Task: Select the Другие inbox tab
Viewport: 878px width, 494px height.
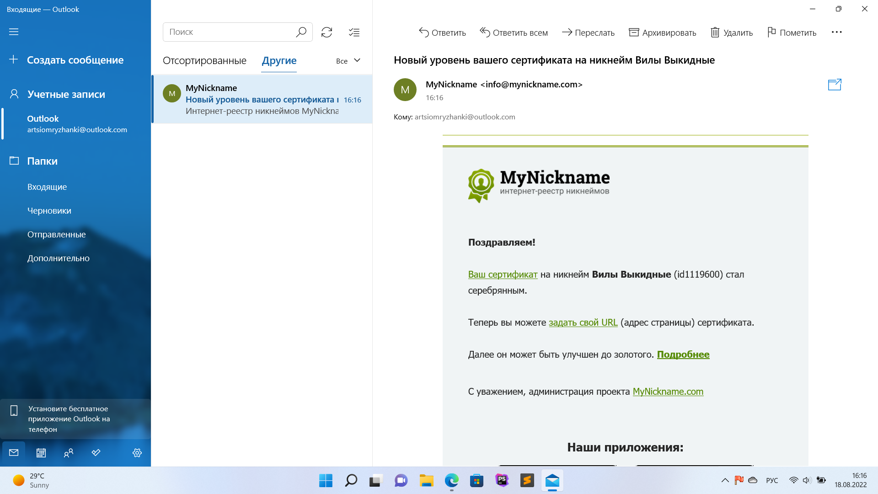Action: [279, 61]
